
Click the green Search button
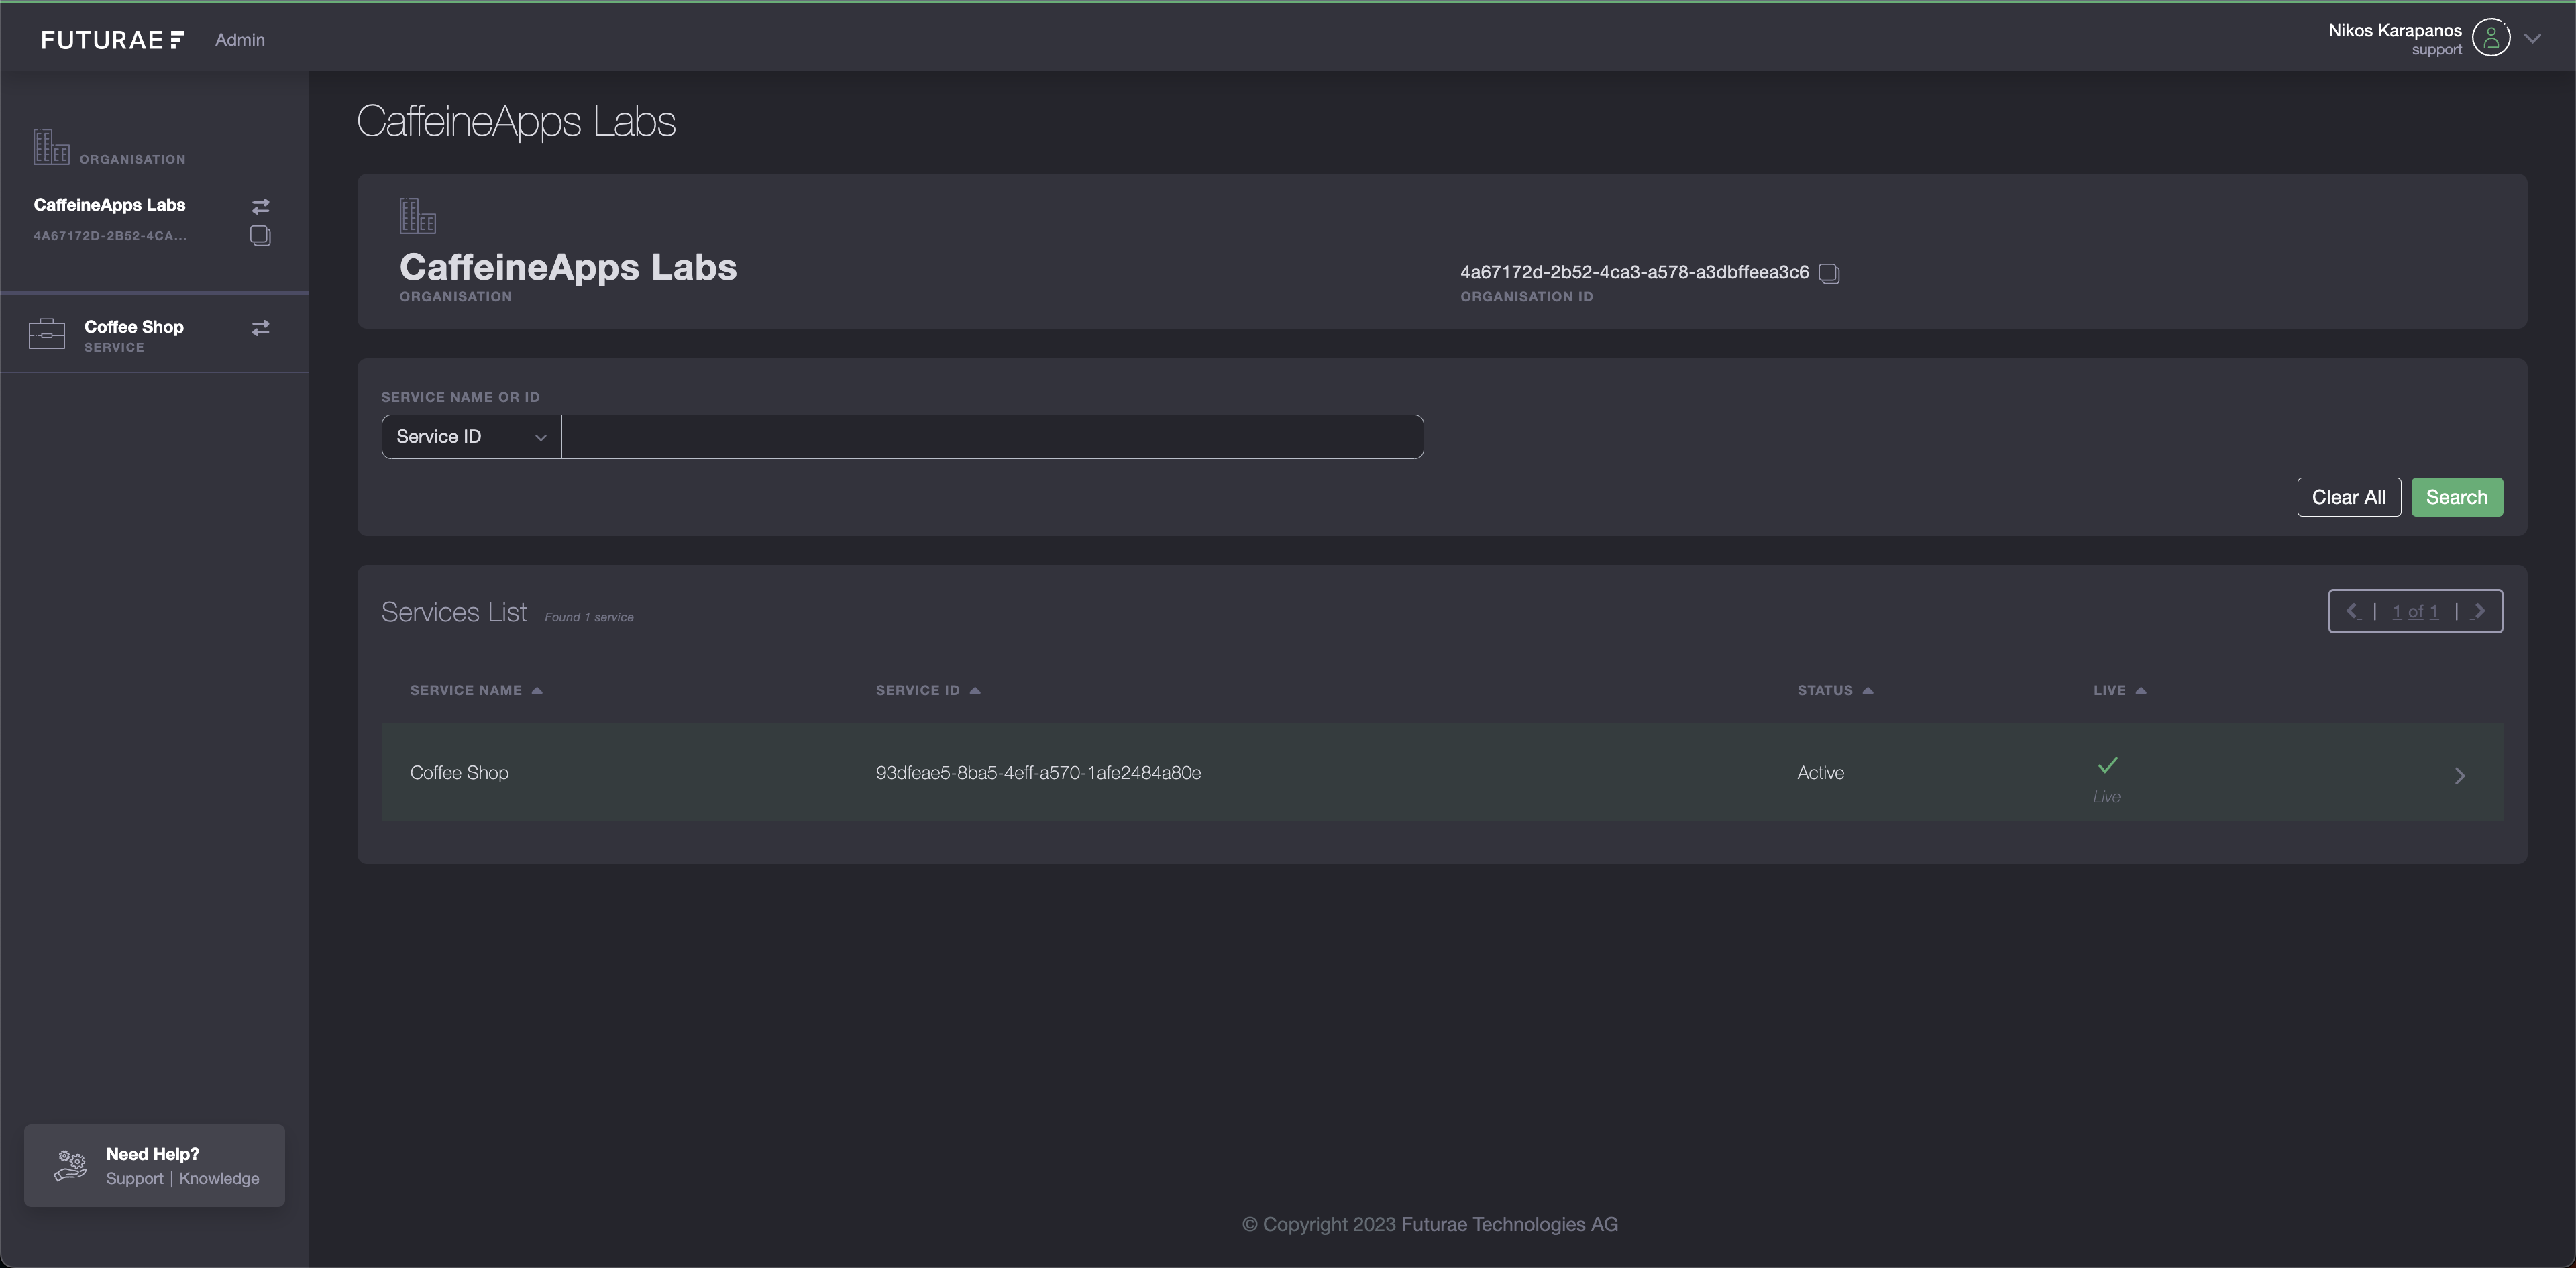(2457, 497)
